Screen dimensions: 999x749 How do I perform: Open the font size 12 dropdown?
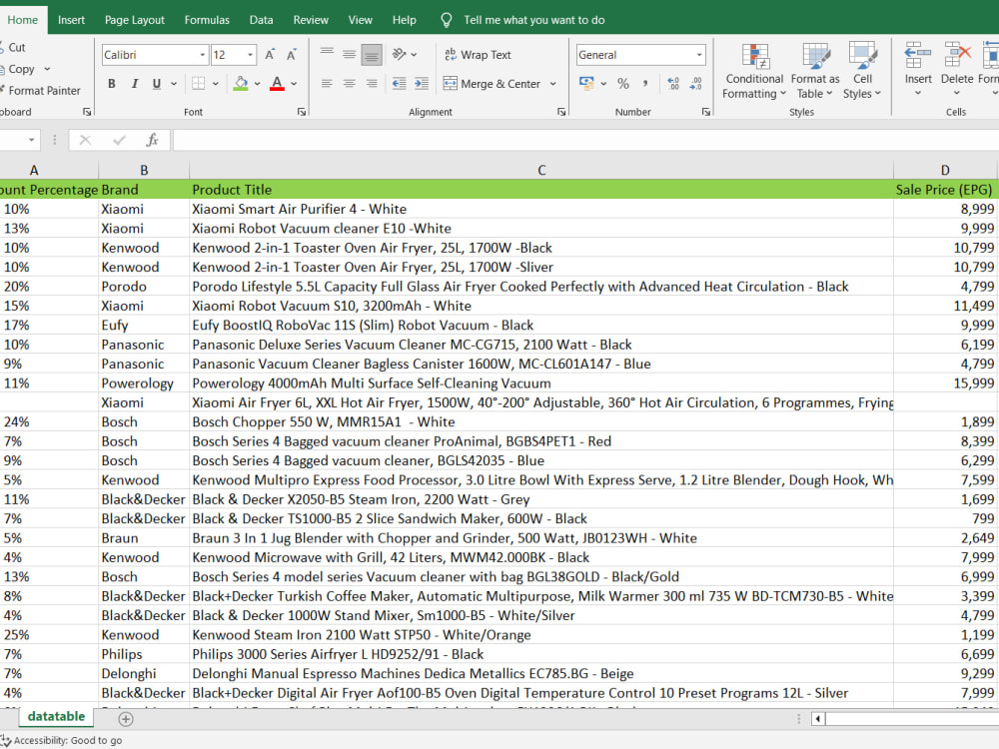coord(251,55)
